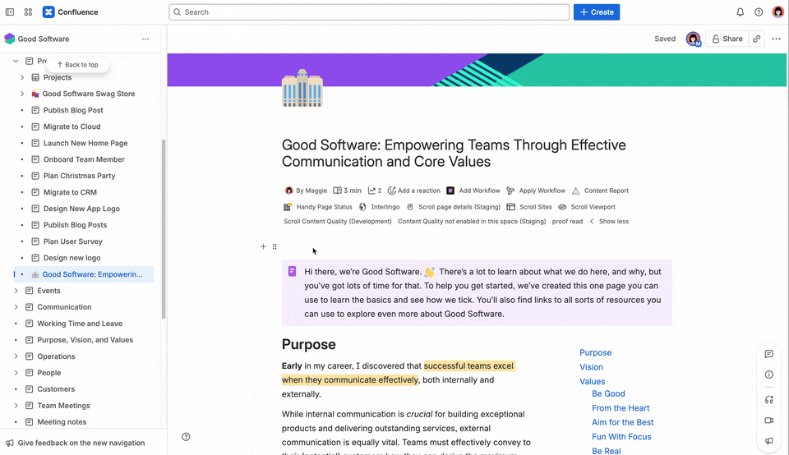Open the video camera icon in right rail
The image size is (789, 455).
pos(769,421)
